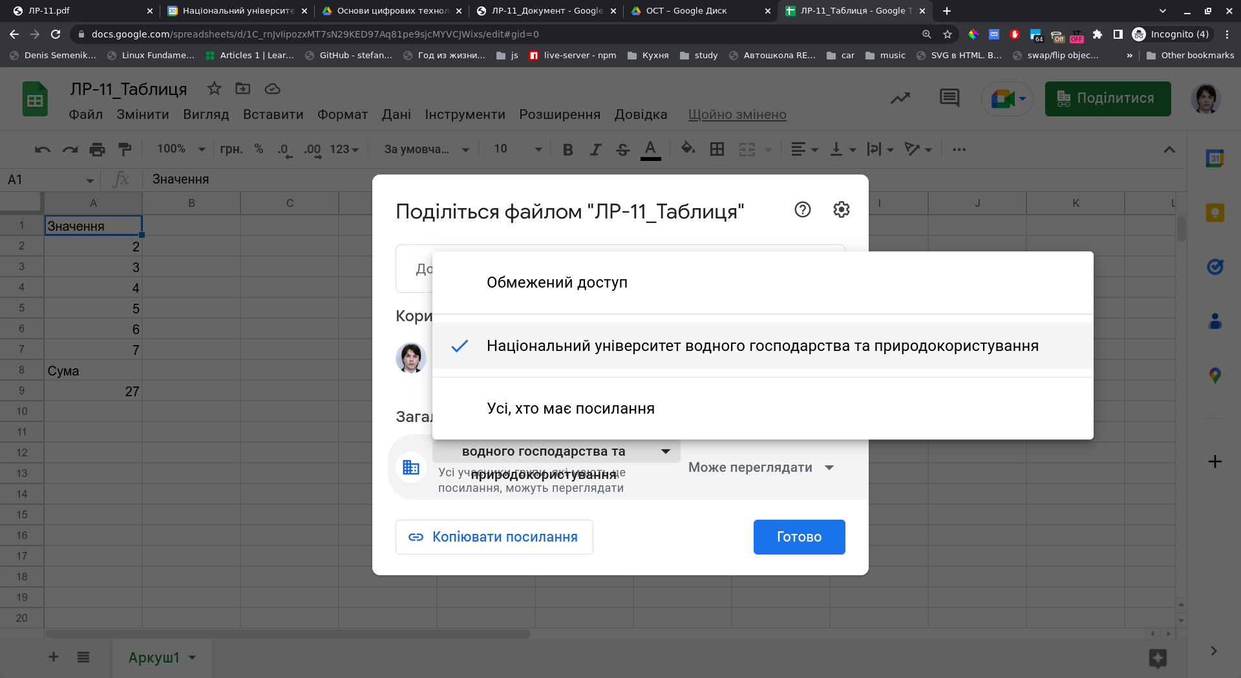Open Google Keep in side panel
Screen dimensions: 1241x678
pos(1214,213)
